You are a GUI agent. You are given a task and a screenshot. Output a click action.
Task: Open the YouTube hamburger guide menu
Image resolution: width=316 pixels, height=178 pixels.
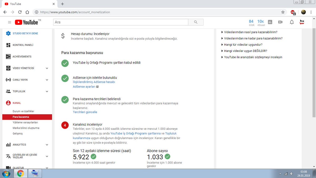[x=10, y=22]
